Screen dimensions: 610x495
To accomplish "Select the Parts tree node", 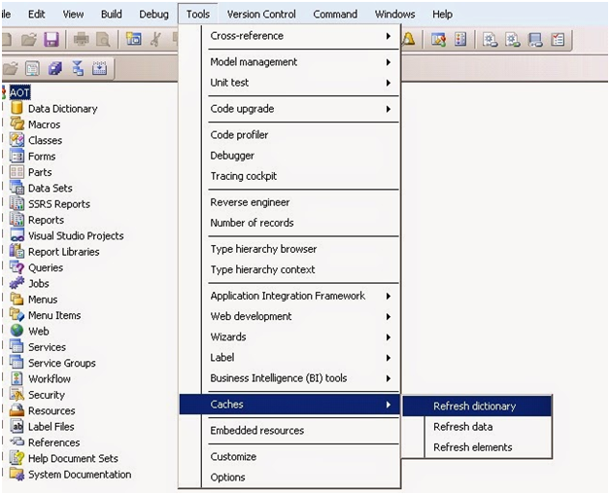I will pyautogui.click(x=40, y=172).
